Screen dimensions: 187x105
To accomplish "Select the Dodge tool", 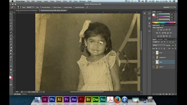I will pyautogui.click(x=11, y=54).
